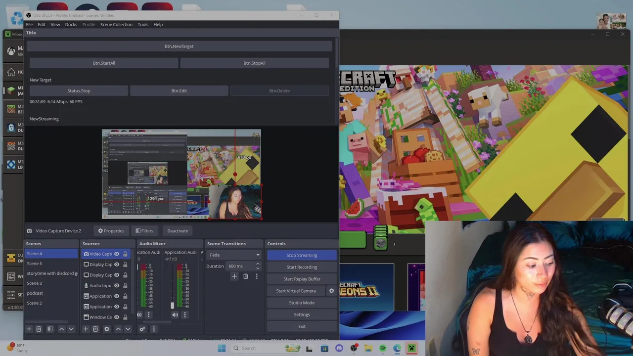Open the Edit menu
This screenshot has width=633, height=356.
(42, 24)
